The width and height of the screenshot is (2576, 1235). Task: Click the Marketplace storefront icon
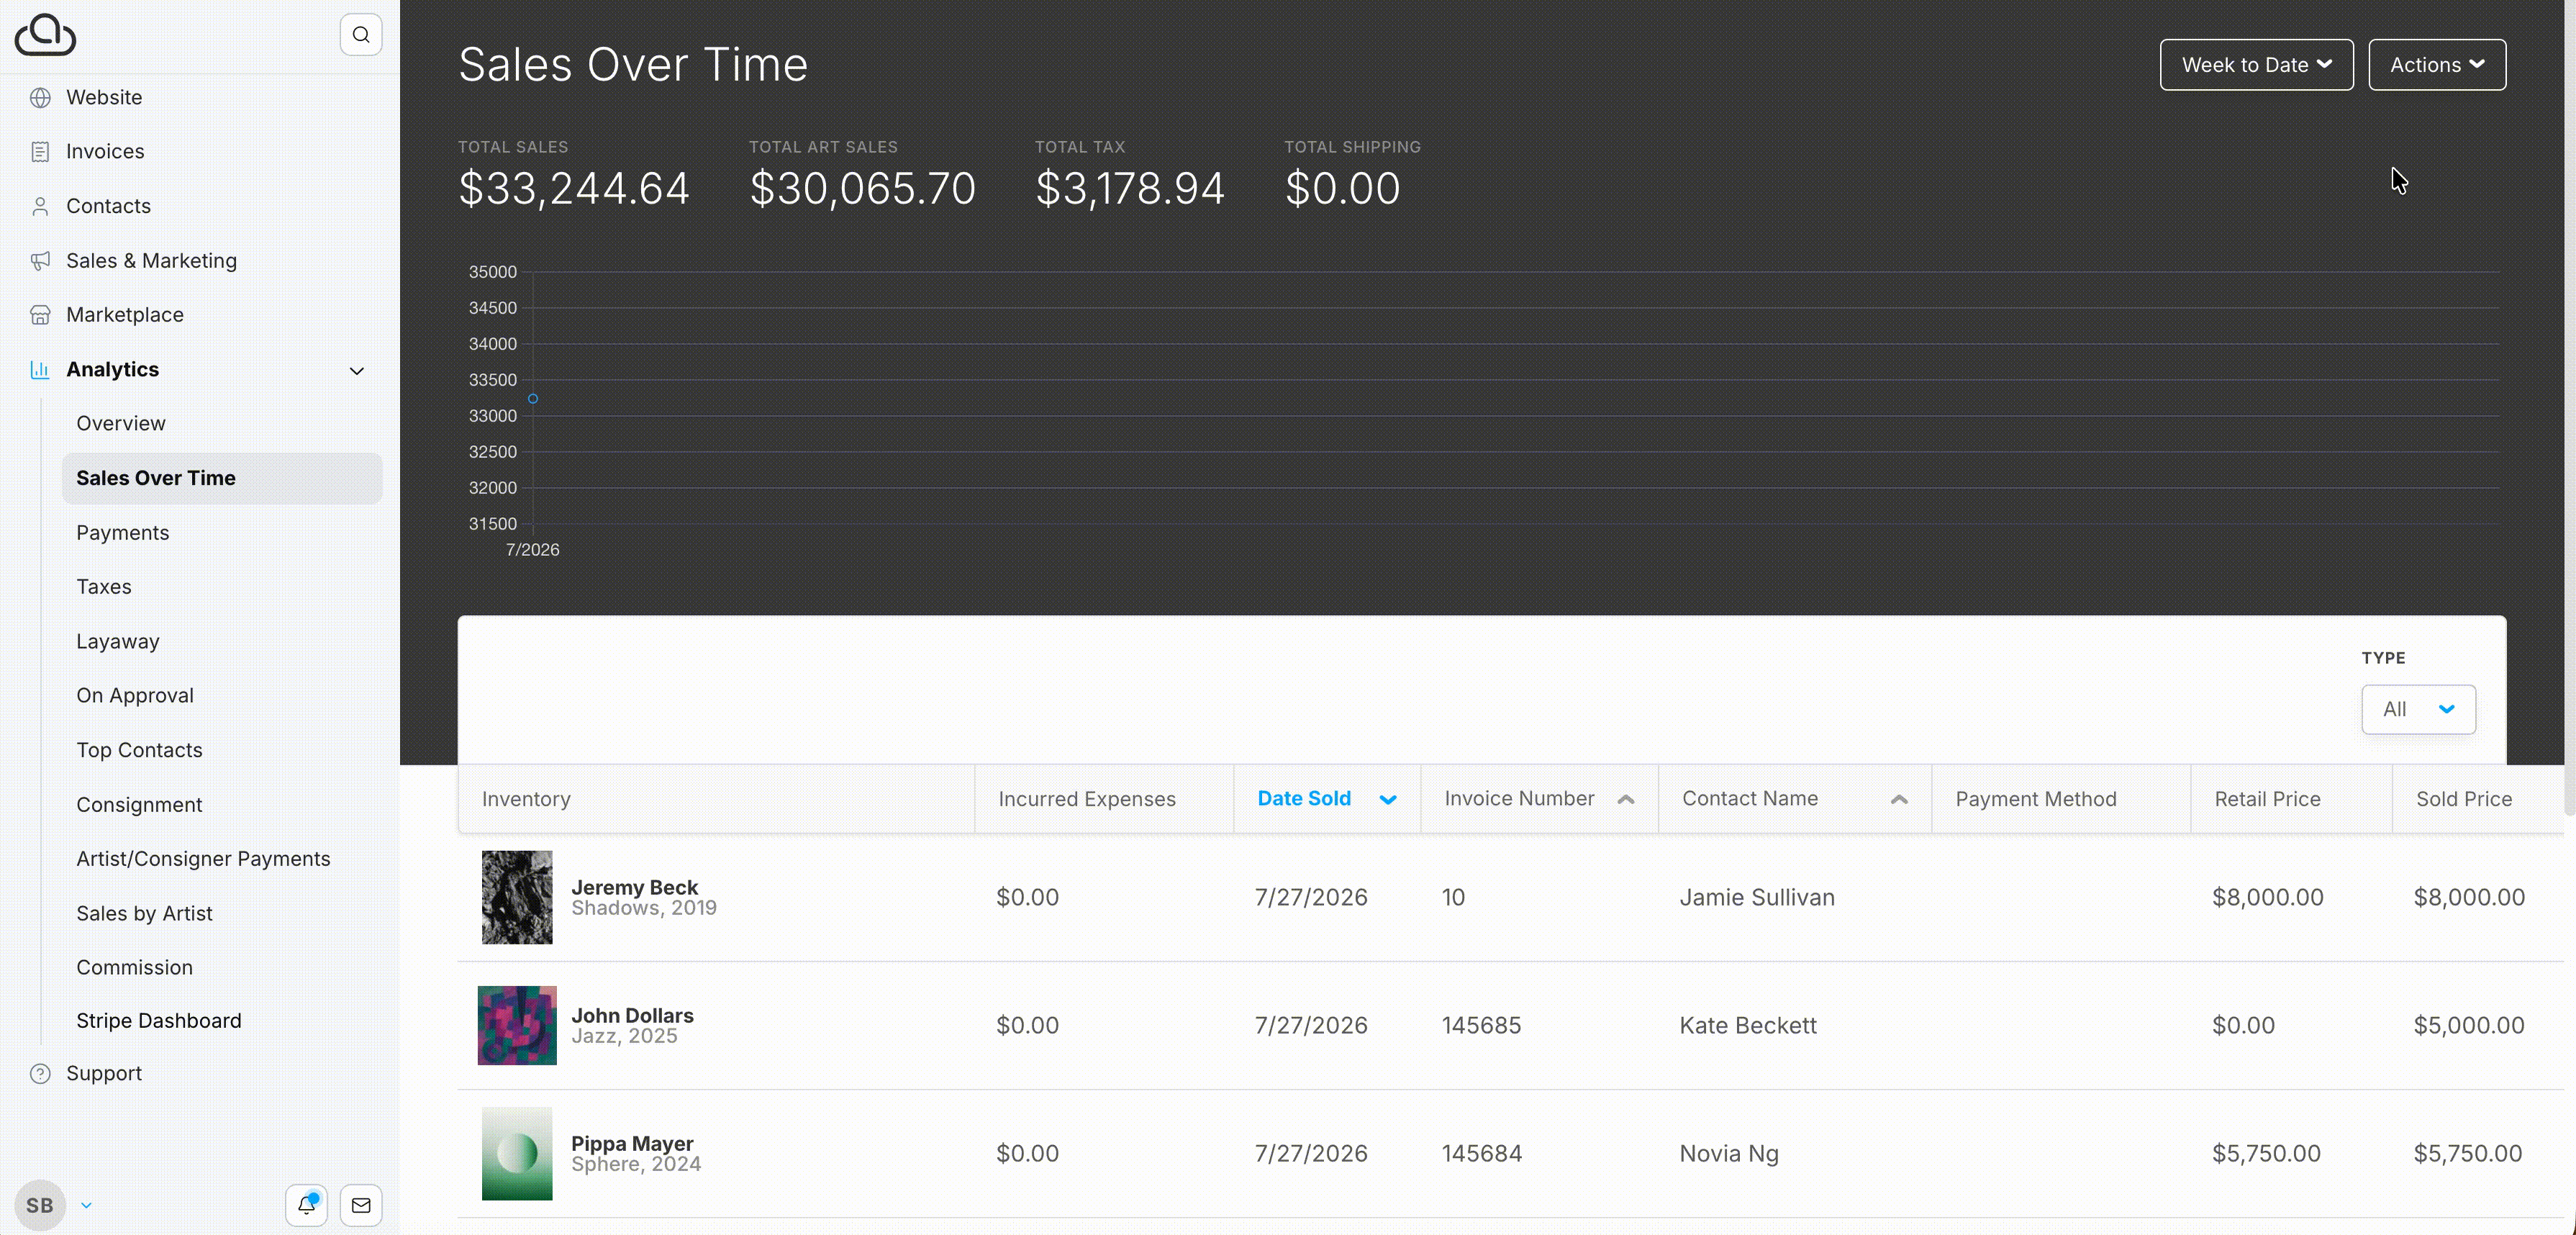tap(40, 315)
